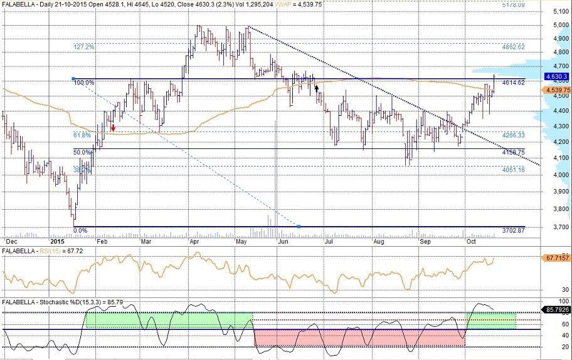Select the blue square handle on the 100.0% line
572x360 pixels.
pyautogui.click(x=73, y=79)
